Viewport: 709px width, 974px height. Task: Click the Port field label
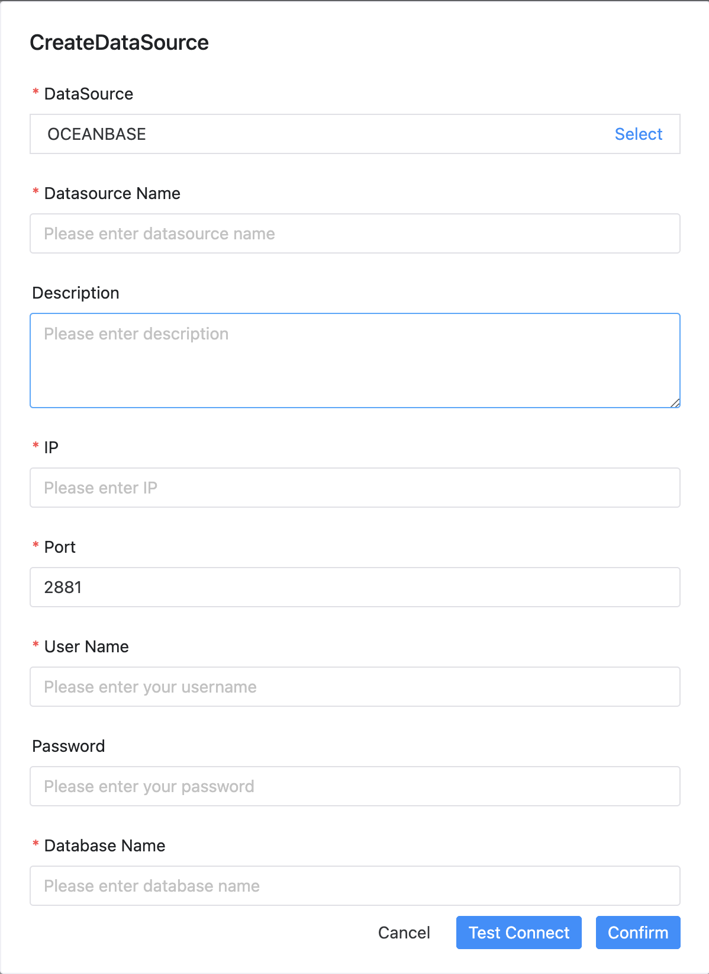pos(60,547)
